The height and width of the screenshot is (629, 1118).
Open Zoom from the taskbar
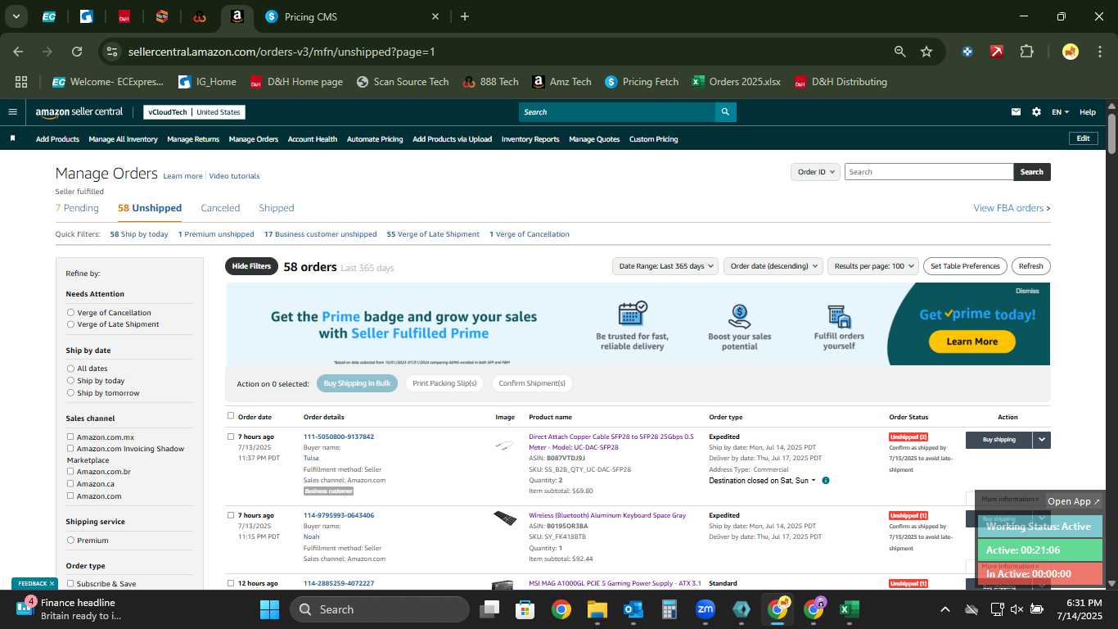pyautogui.click(x=705, y=609)
